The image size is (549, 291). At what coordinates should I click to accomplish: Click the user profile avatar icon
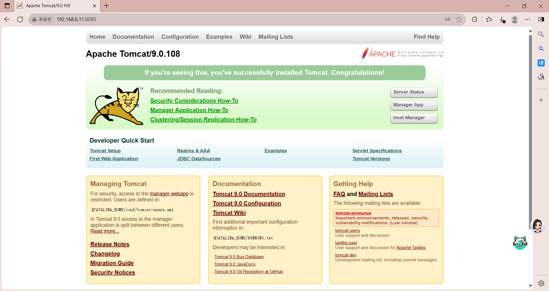coord(515,19)
